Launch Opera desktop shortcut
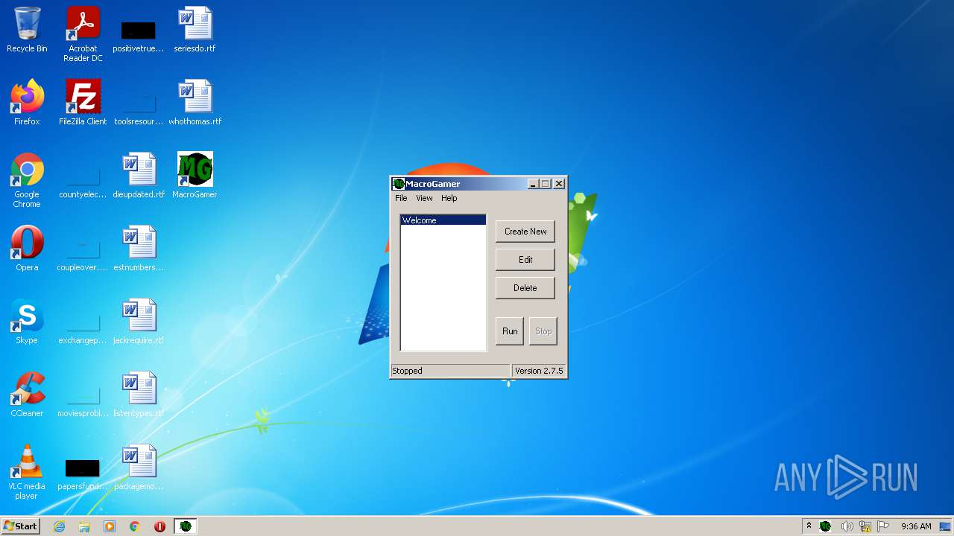Image resolution: width=954 pixels, height=536 pixels. coord(27,249)
